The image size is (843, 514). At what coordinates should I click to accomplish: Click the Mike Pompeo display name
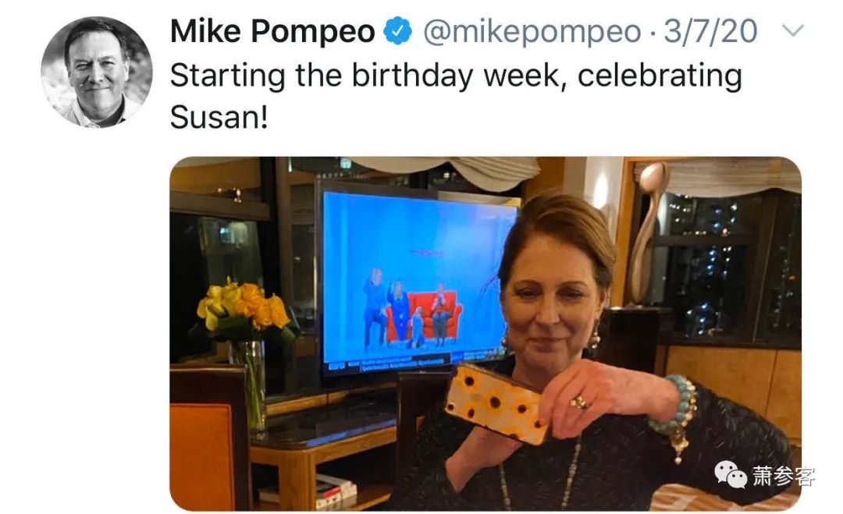coord(272,31)
